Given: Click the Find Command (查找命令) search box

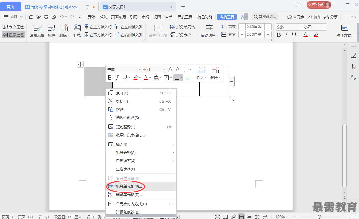Looking at the screenshot, I should click(x=265, y=17).
